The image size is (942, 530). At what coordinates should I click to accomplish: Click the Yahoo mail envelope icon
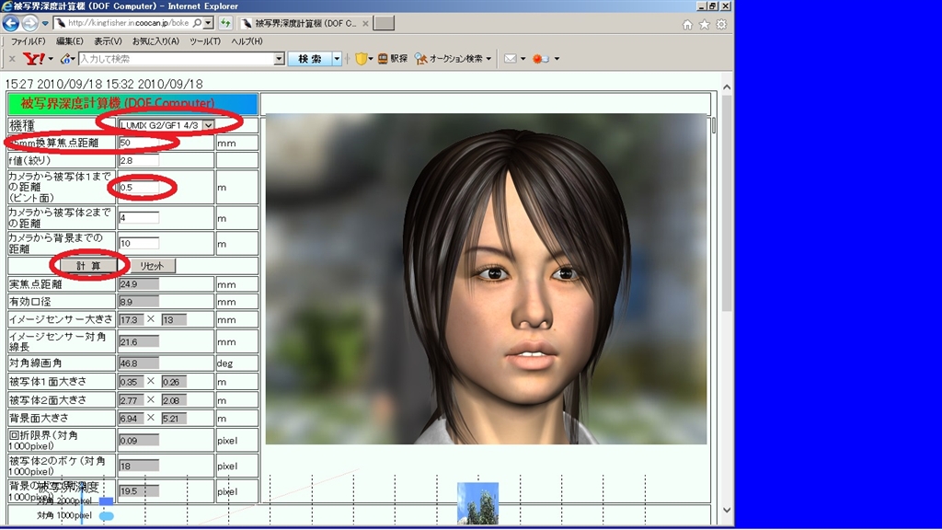tap(509, 59)
